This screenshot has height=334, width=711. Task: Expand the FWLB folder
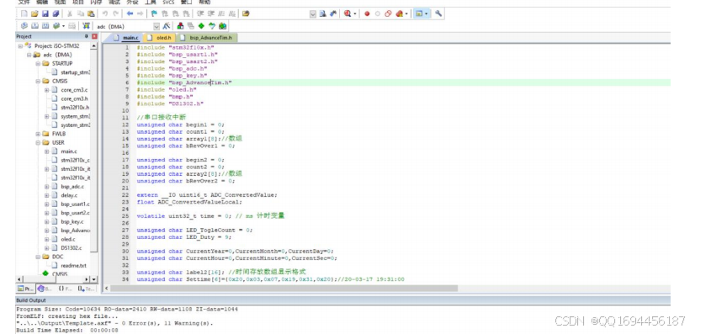pos(38,134)
